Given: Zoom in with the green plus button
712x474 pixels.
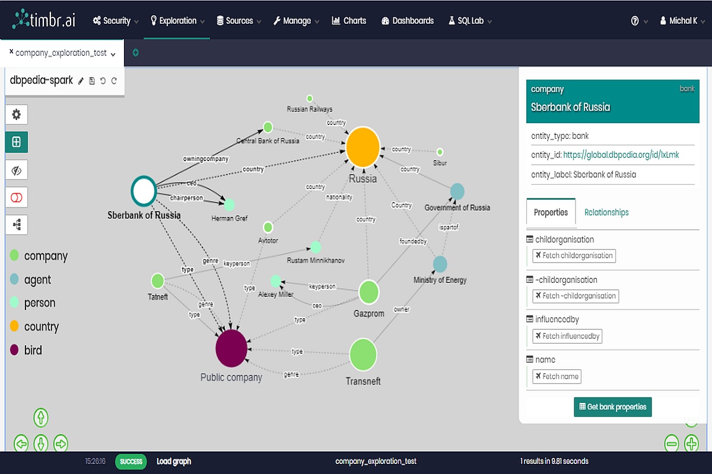Looking at the screenshot, I should click(x=691, y=443).
